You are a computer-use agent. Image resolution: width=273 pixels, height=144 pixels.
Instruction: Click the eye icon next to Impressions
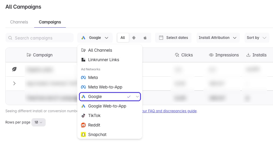211,55
